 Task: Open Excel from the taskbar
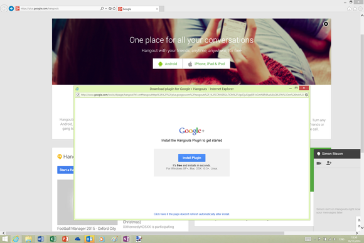53,239
